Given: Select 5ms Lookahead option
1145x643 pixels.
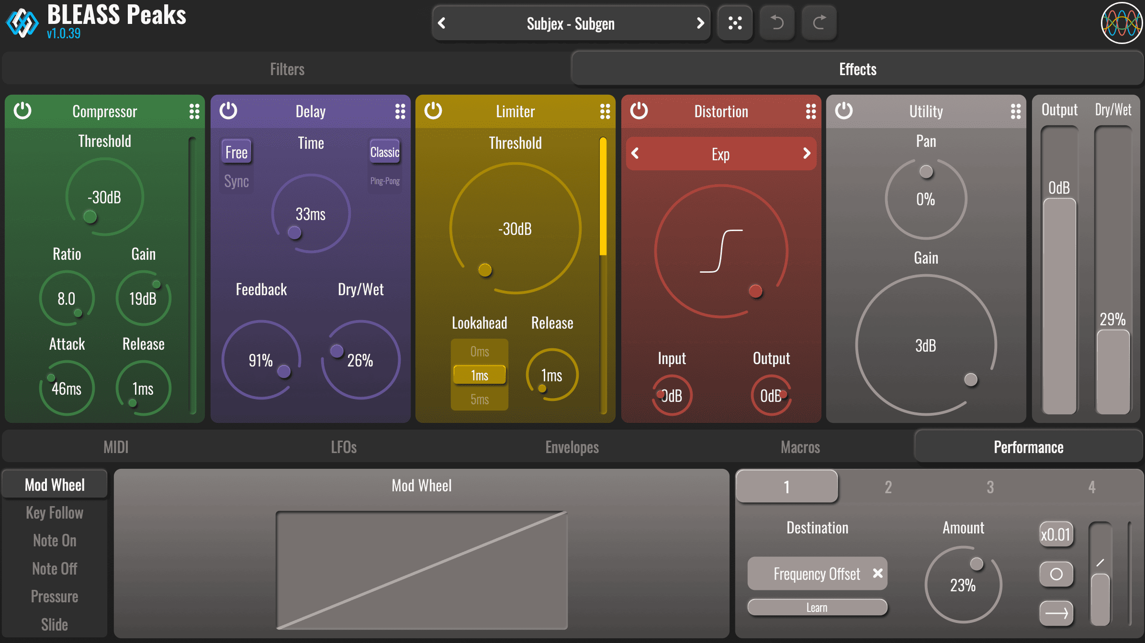Looking at the screenshot, I should pos(479,399).
